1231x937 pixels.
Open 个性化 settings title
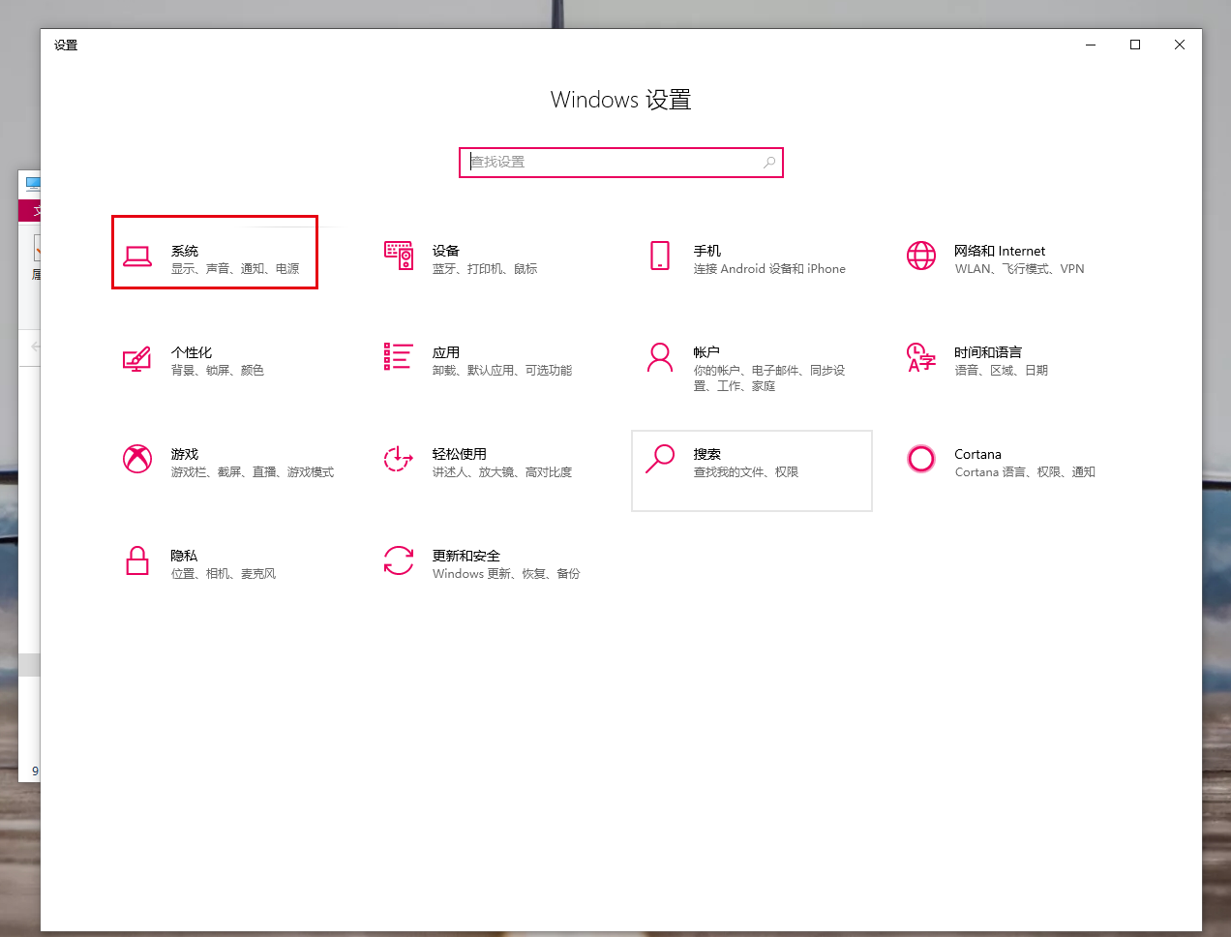192,352
